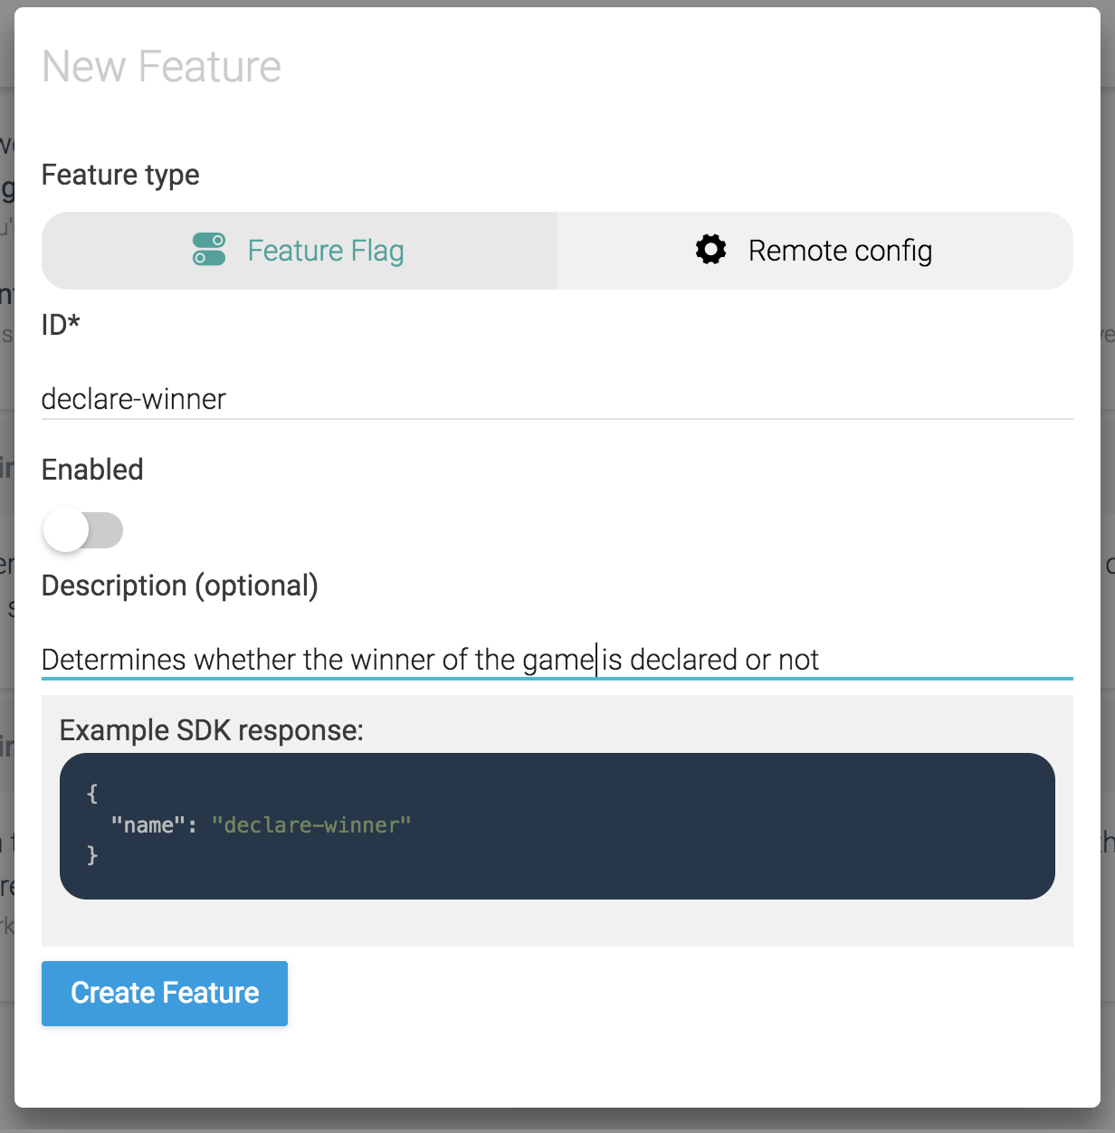Click the ID input field

[557, 399]
